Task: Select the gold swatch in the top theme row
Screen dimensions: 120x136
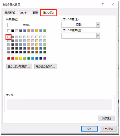Action: [x=37, y=31]
